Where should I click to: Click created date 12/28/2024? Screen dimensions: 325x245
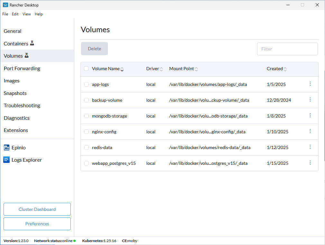[279, 100]
